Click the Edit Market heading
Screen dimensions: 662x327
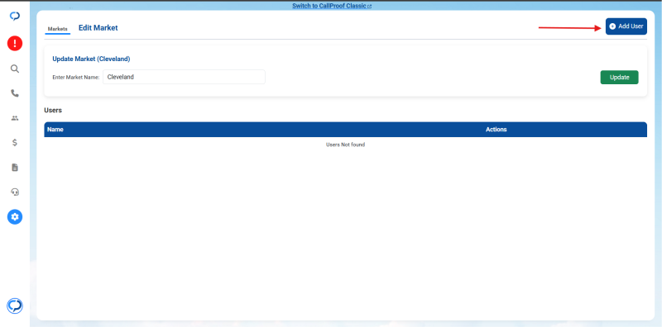pyautogui.click(x=98, y=28)
